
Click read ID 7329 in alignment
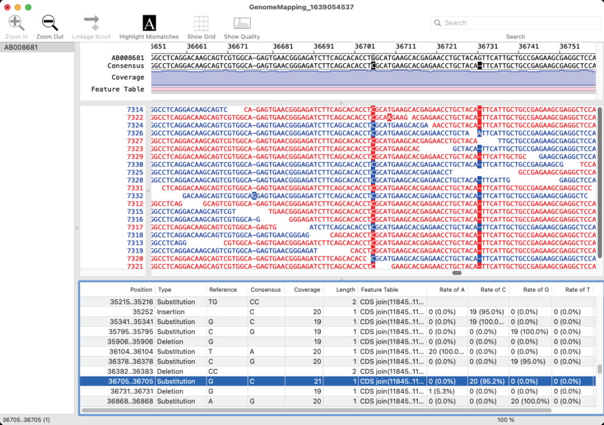pos(135,157)
